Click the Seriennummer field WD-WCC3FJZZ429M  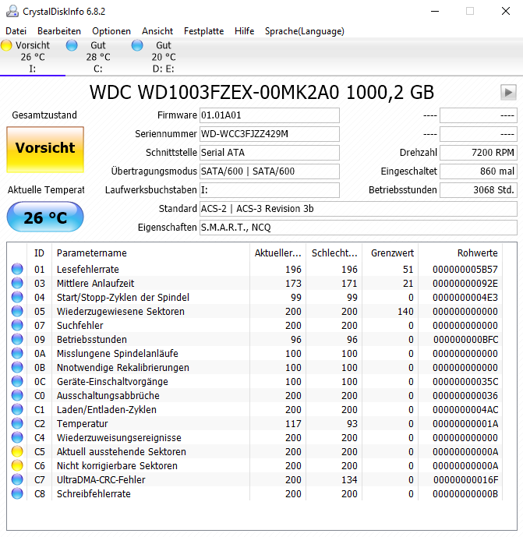pos(270,134)
